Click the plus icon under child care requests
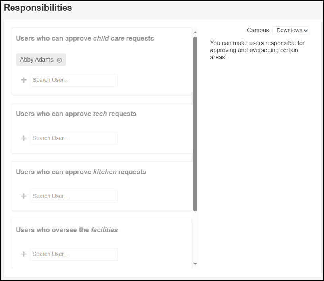The width and height of the screenshot is (324, 281). [24, 80]
